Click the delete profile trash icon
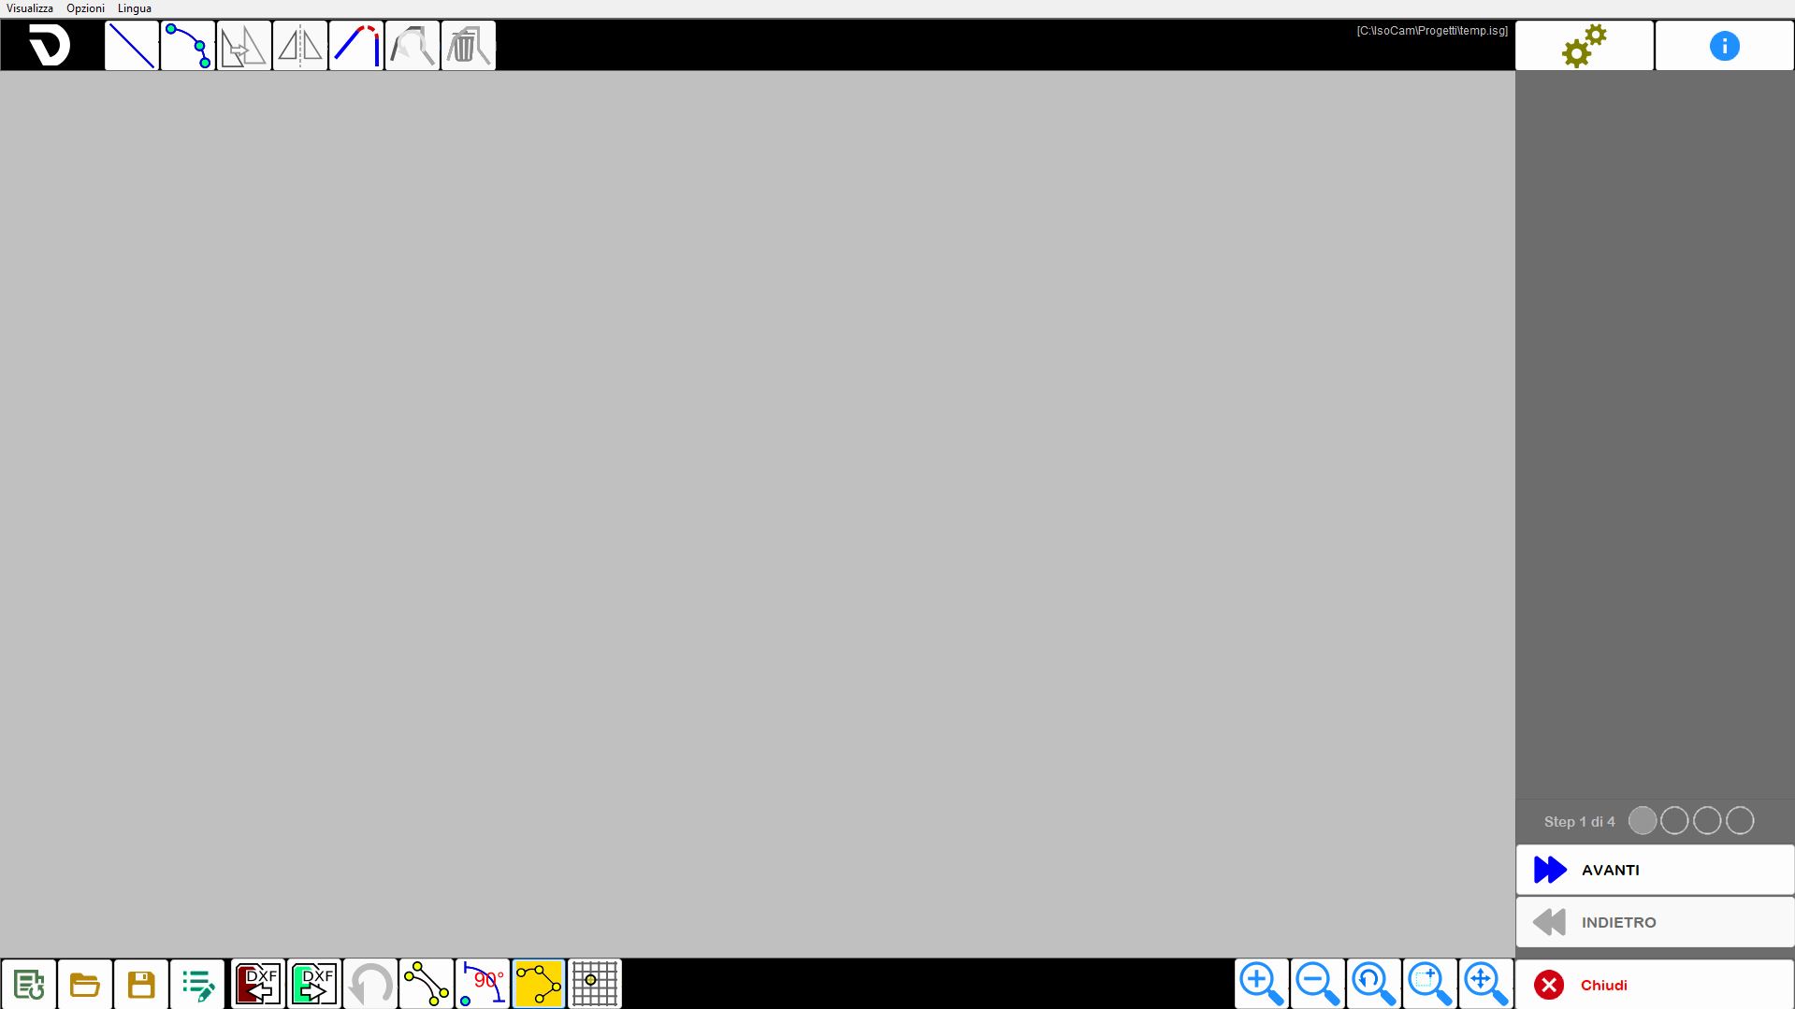This screenshot has width=1795, height=1009. (469, 46)
